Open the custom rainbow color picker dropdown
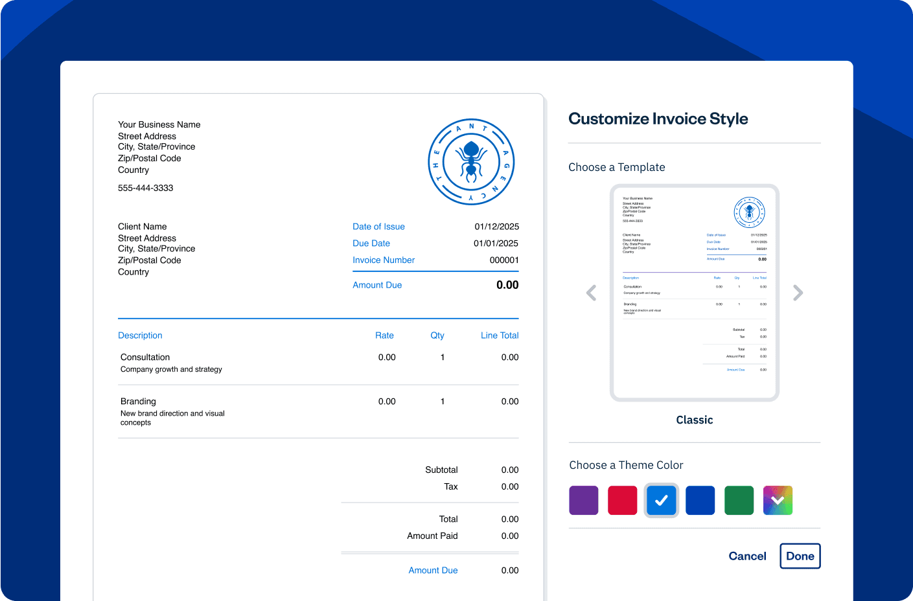This screenshot has width=913, height=601. [x=778, y=501]
